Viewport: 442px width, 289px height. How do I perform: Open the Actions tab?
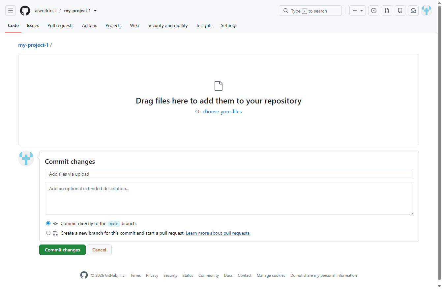coord(90,25)
